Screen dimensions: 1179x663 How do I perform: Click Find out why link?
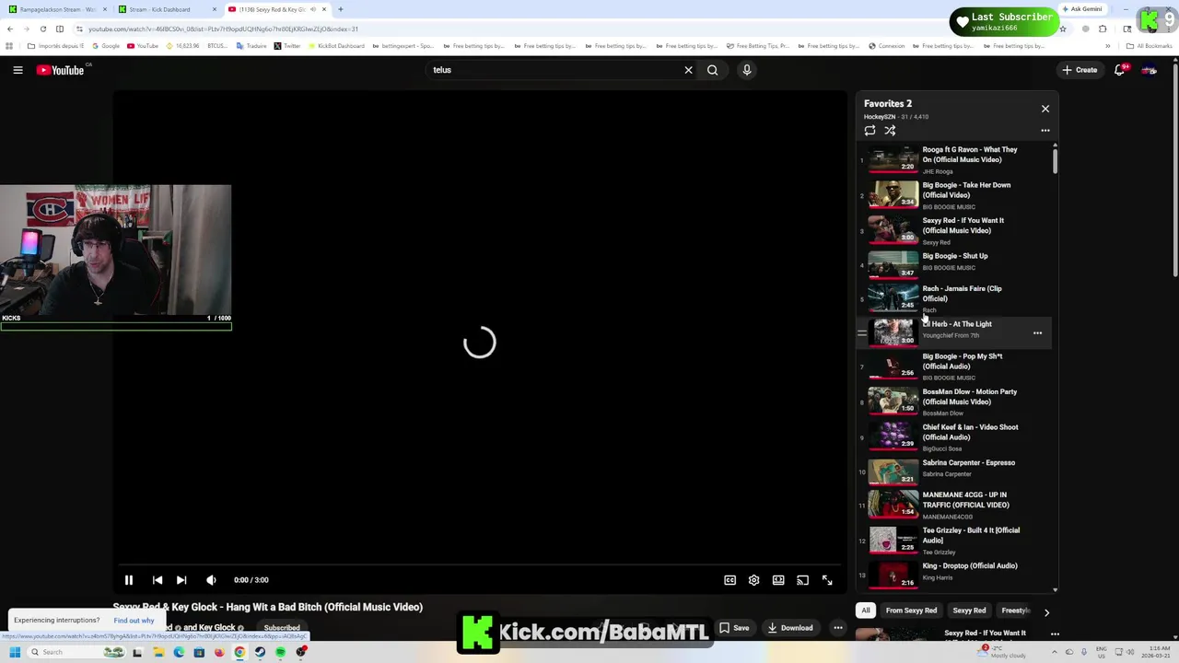coord(134,621)
